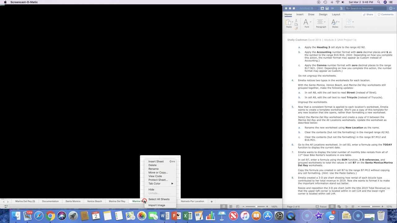397x223 pixels.
Task: Switch to Draw tab in Word
Action: (x=311, y=14)
